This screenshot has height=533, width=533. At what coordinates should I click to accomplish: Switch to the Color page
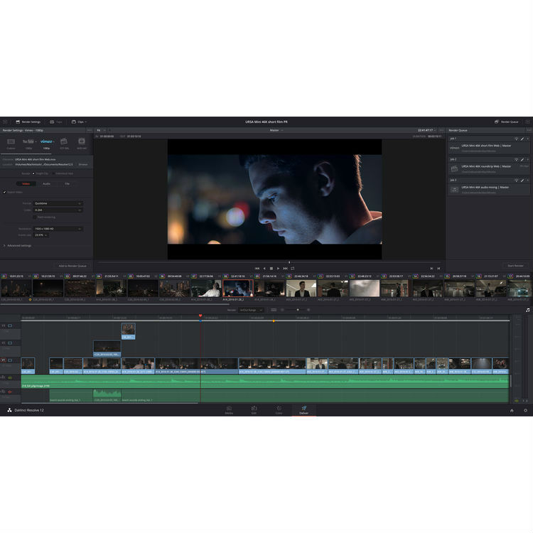(279, 410)
